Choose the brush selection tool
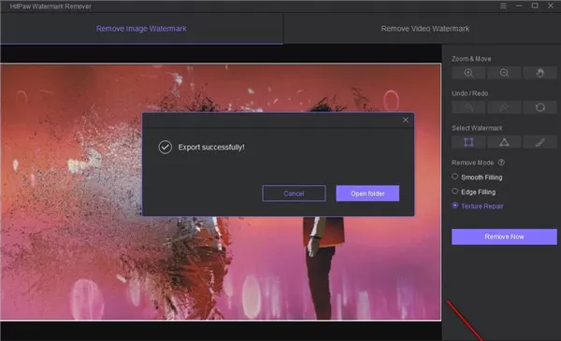 [539, 142]
